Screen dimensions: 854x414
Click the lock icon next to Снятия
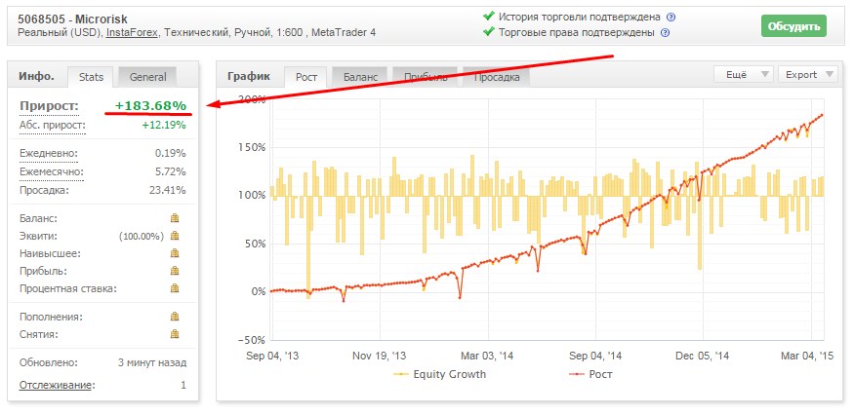tap(176, 334)
